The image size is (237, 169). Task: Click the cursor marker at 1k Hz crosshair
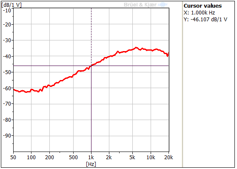pos(91,66)
